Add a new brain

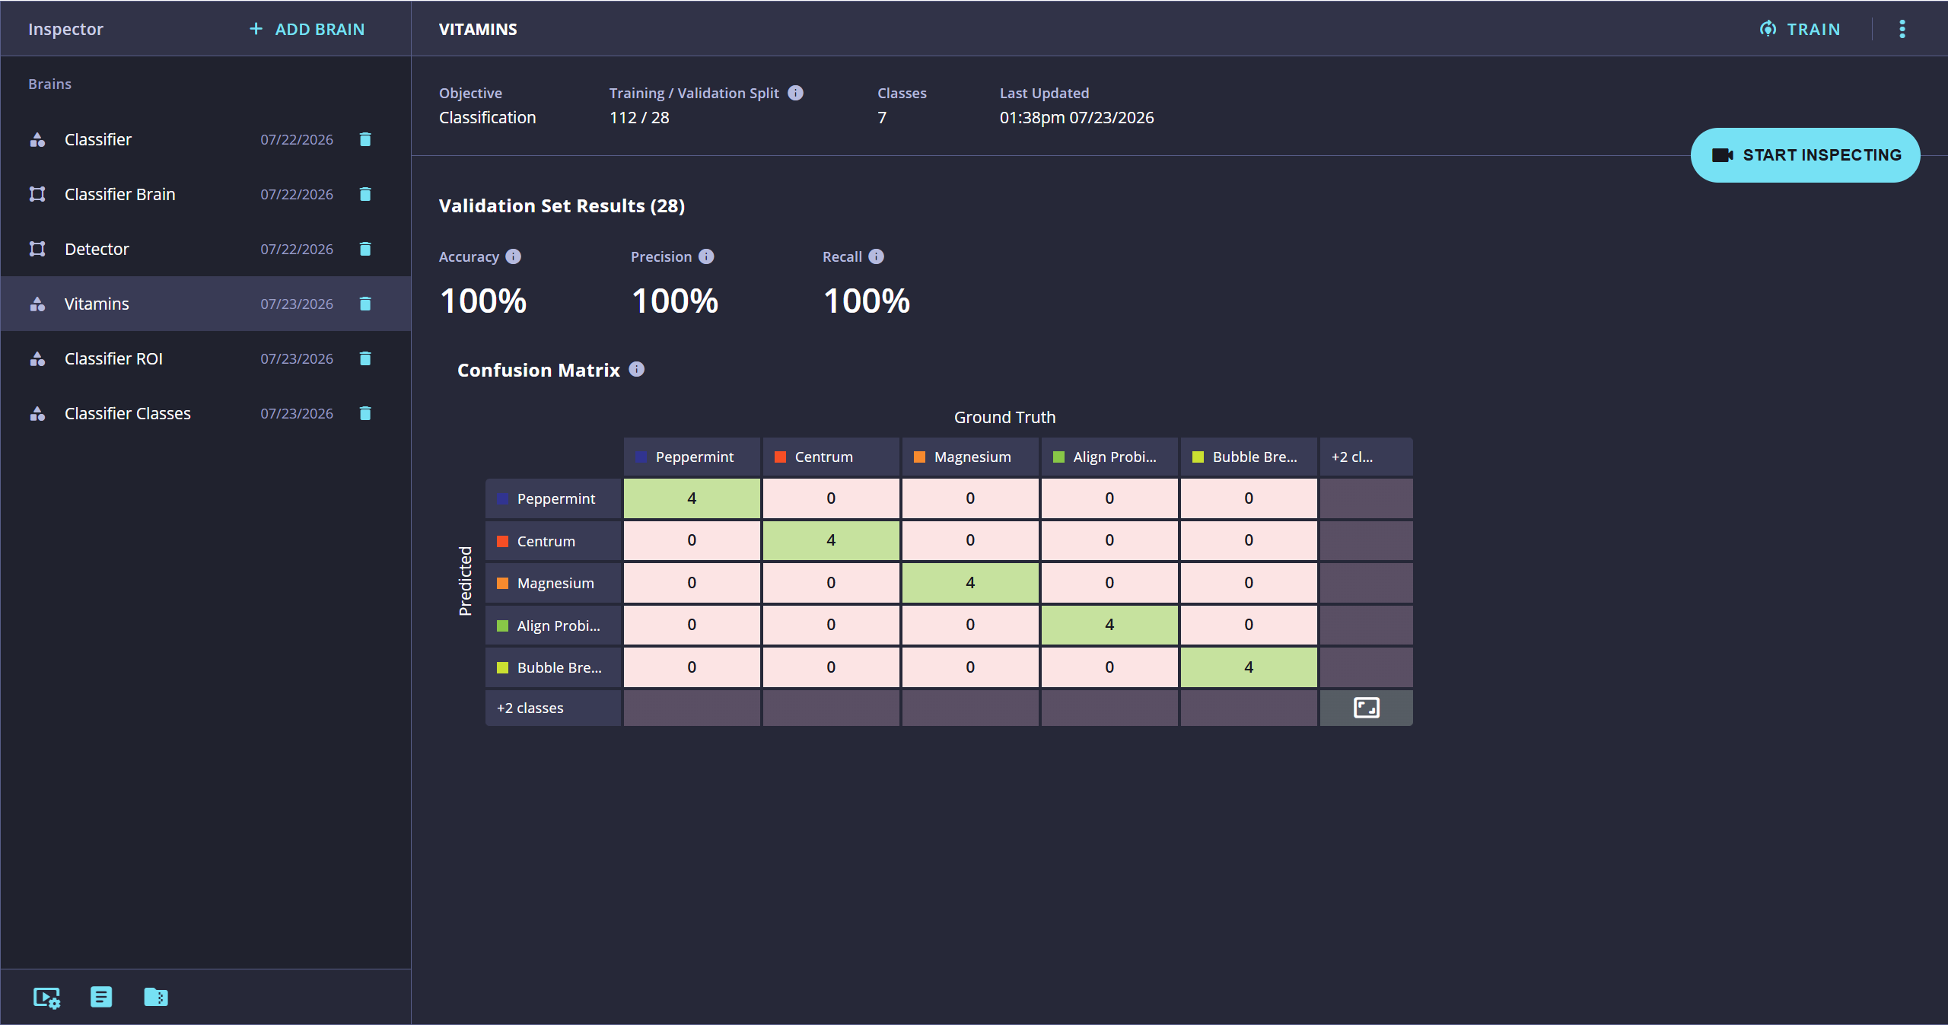point(307,29)
